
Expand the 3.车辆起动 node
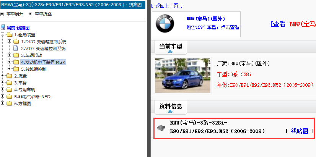click(x=9, y=55)
